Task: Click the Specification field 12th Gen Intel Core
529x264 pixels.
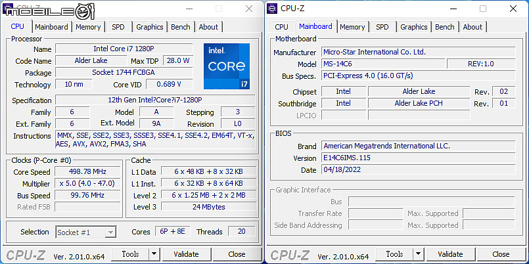Action: (x=155, y=100)
